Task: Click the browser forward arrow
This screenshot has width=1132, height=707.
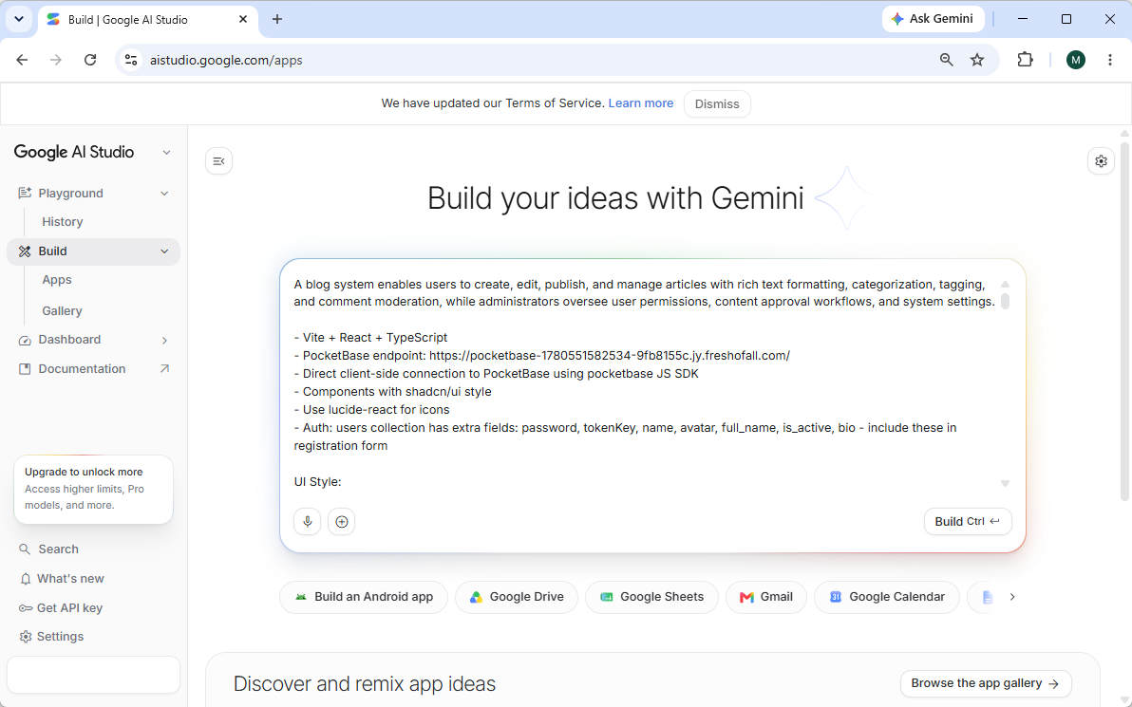Action: pos(56,60)
